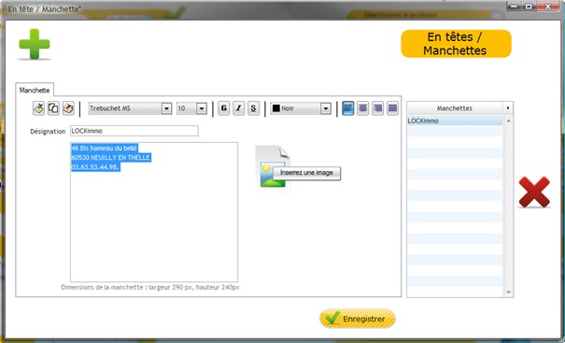
Task: Open the Trebuchet MS font dropdown
Action: 166,108
